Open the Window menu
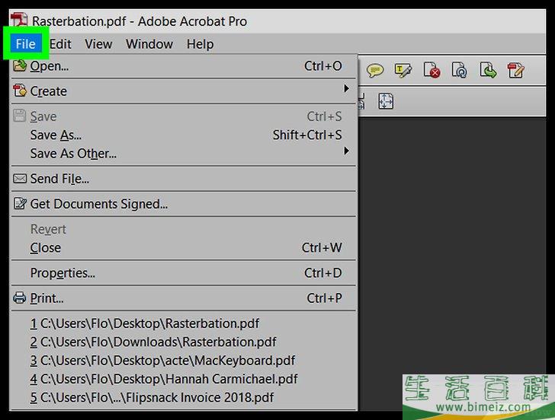 pos(149,44)
